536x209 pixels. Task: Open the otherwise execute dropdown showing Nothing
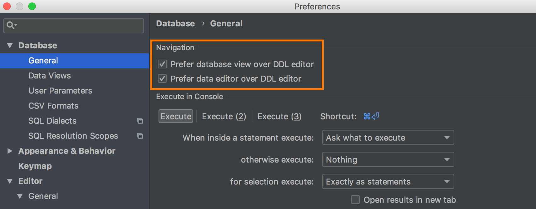click(x=388, y=160)
